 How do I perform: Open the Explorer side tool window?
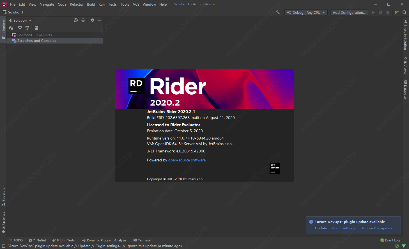pyautogui.click(x=3, y=29)
